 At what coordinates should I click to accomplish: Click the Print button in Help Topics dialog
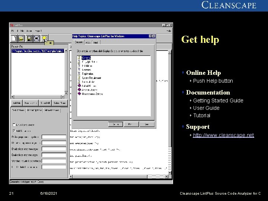(x=131, y=124)
